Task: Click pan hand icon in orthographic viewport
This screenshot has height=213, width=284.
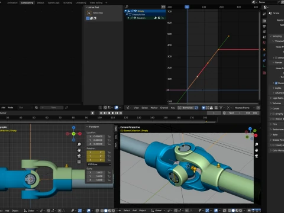Action: coord(79,150)
